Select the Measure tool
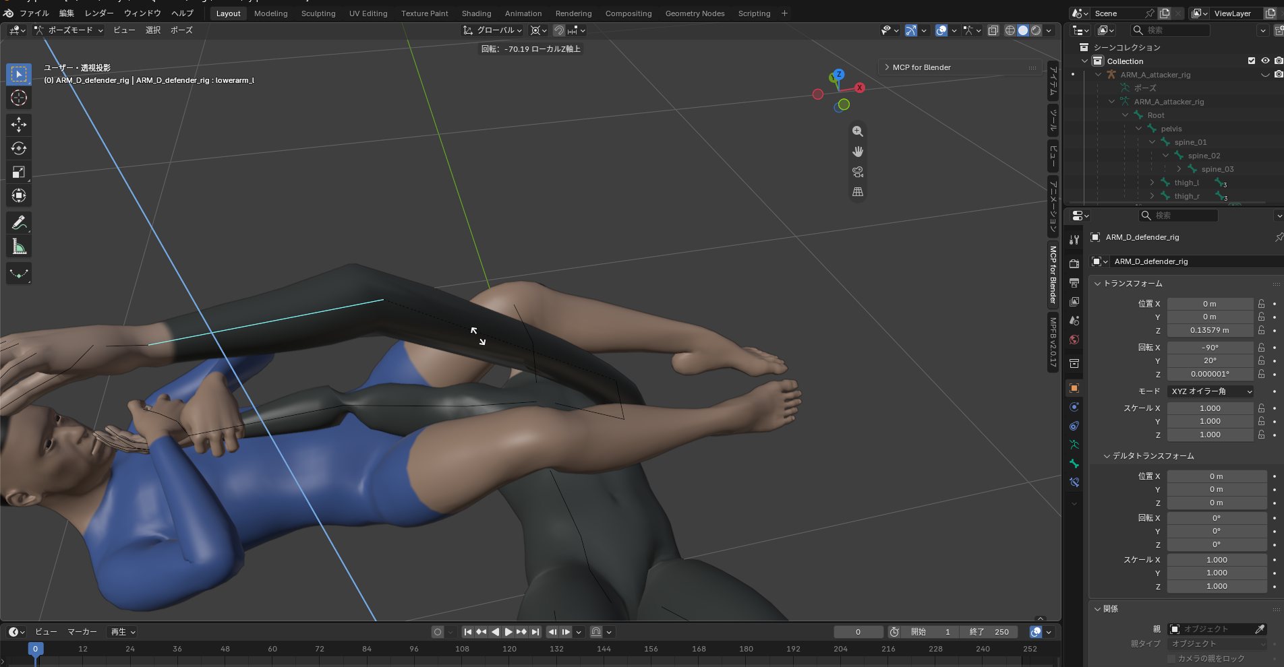 (x=19, y=247)
